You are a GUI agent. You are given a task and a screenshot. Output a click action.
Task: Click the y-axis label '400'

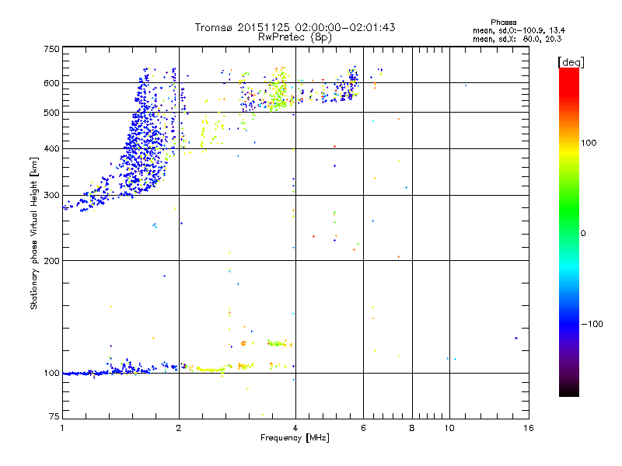tap(51, 148)
